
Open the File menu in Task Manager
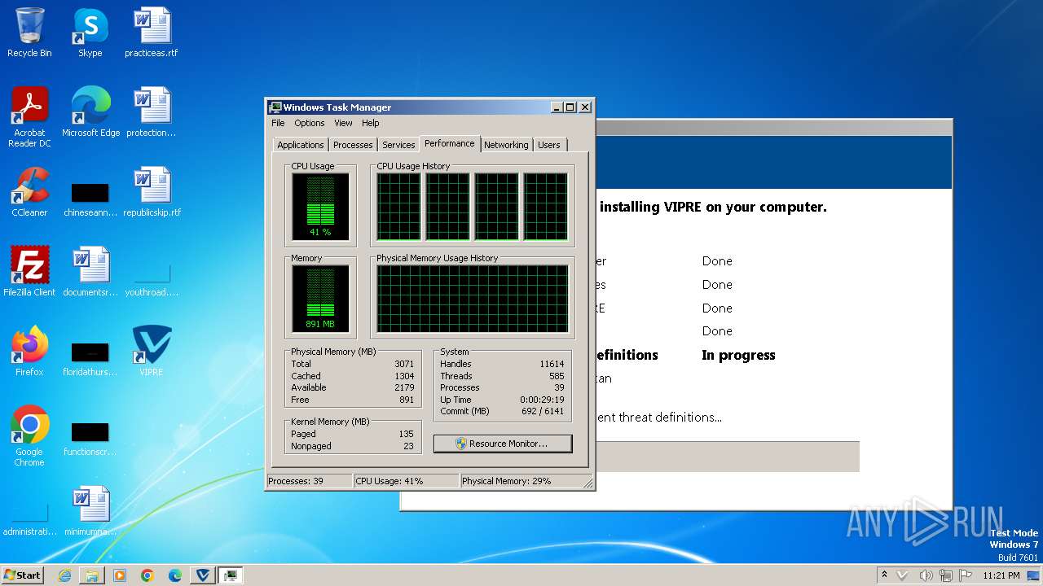278,123
